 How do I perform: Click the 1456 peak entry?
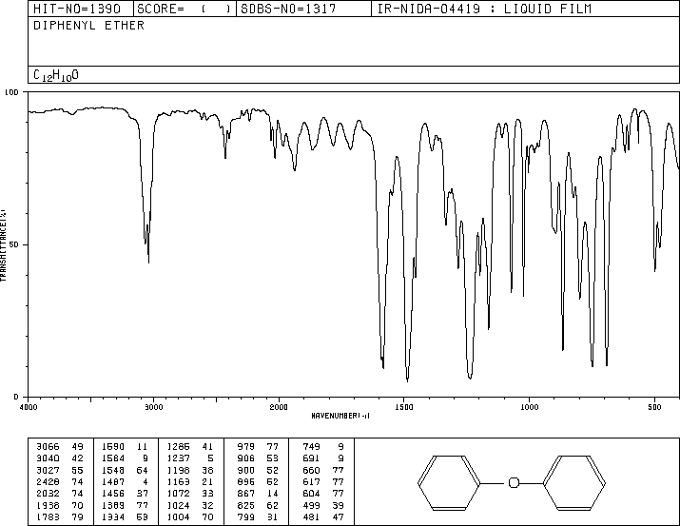(x=125, y=494)
